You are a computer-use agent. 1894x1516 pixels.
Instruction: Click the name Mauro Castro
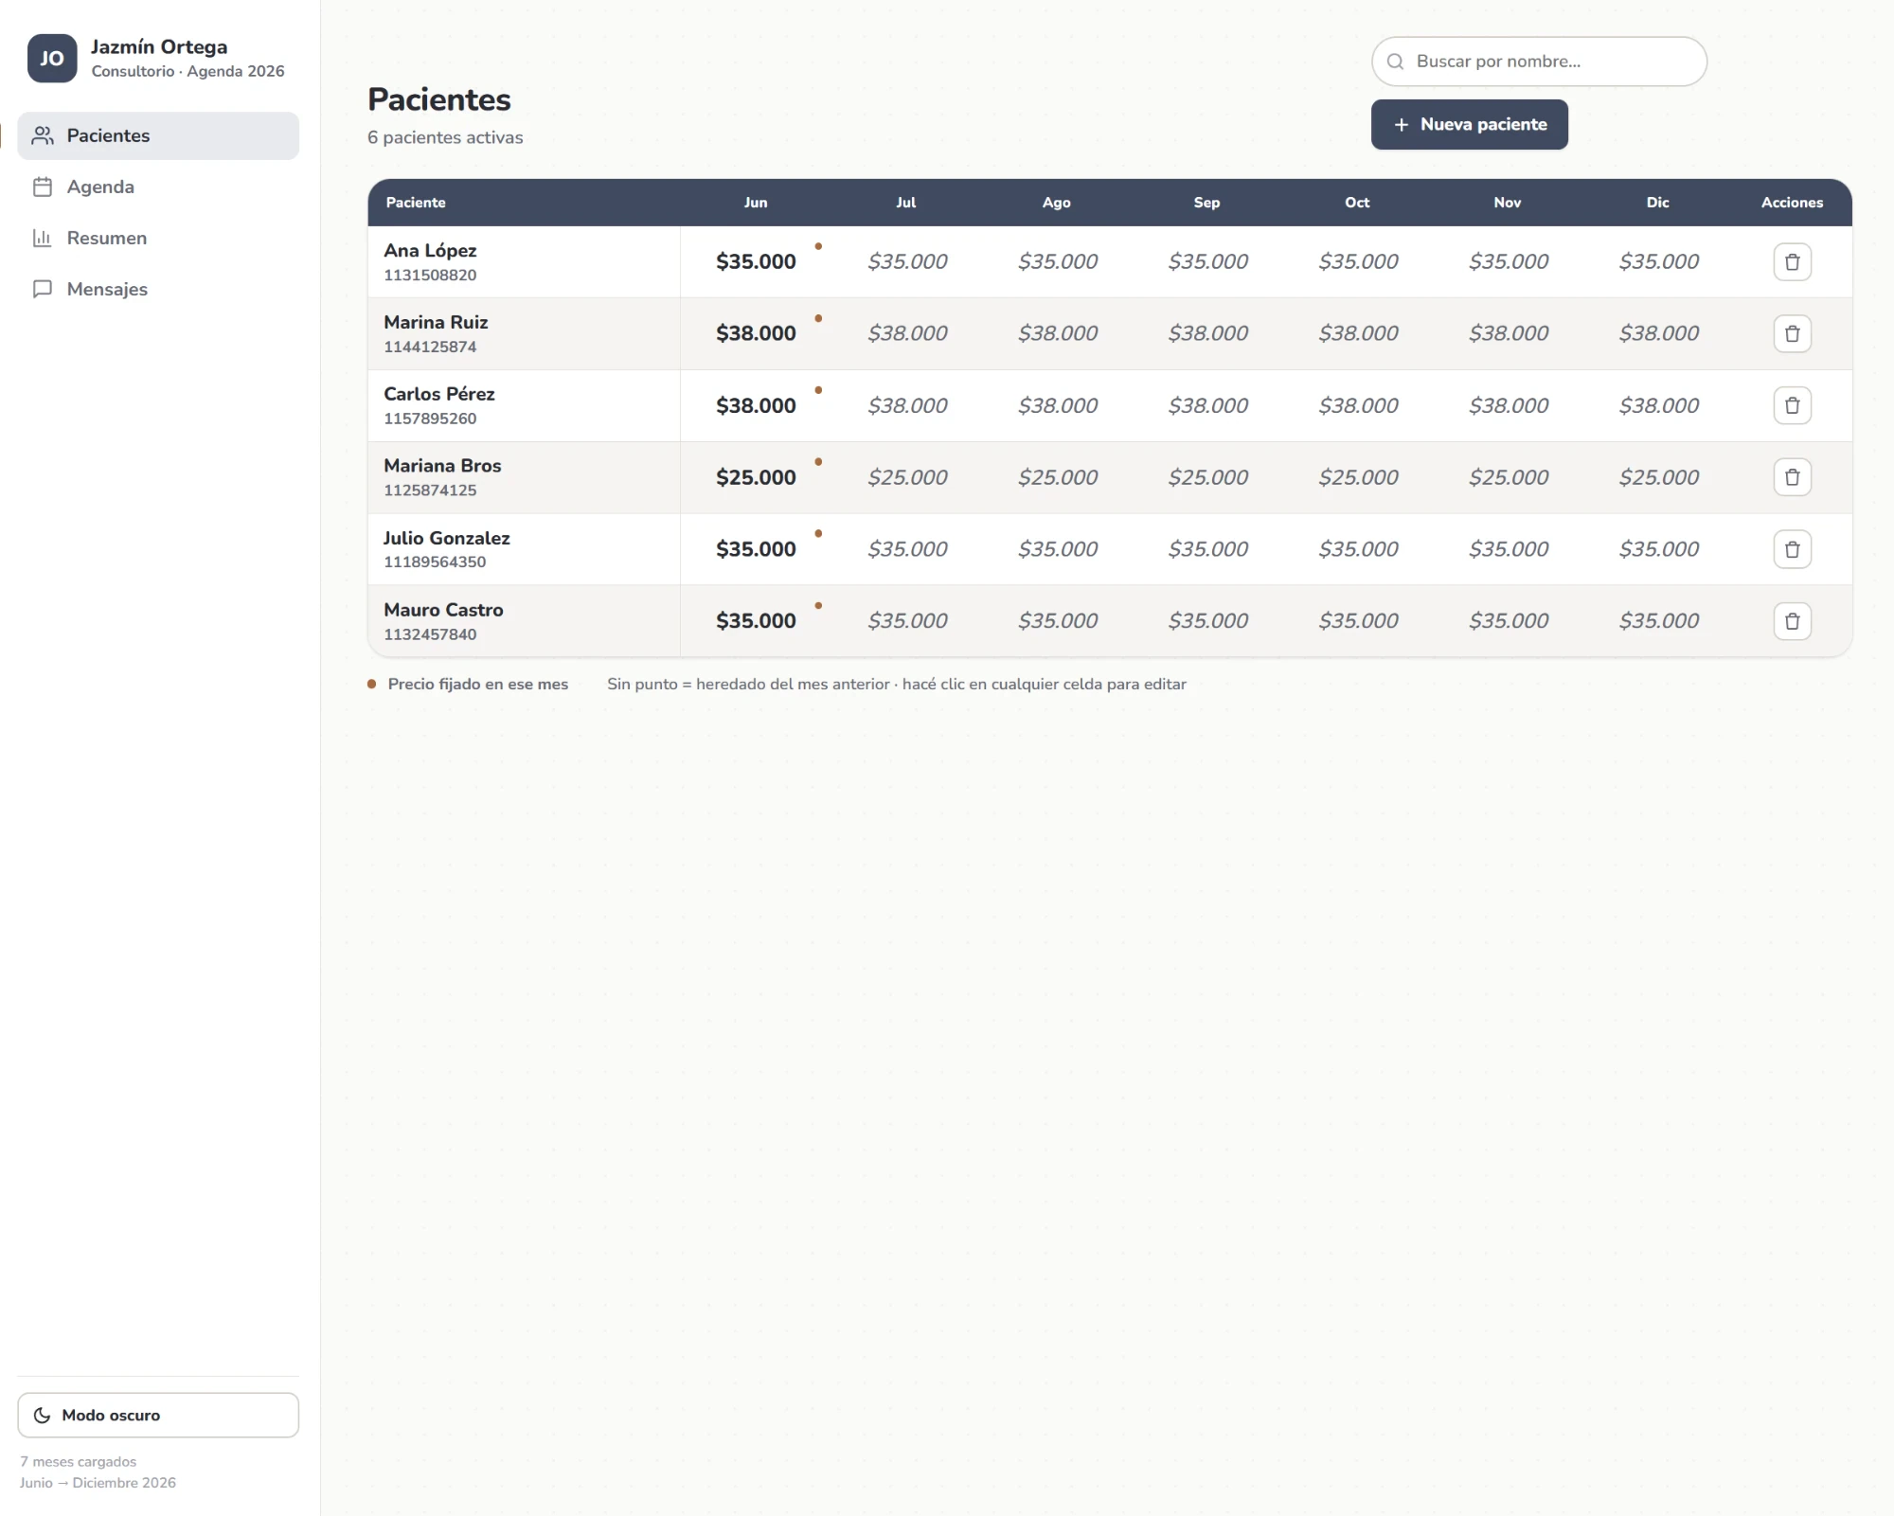[443, 610]
